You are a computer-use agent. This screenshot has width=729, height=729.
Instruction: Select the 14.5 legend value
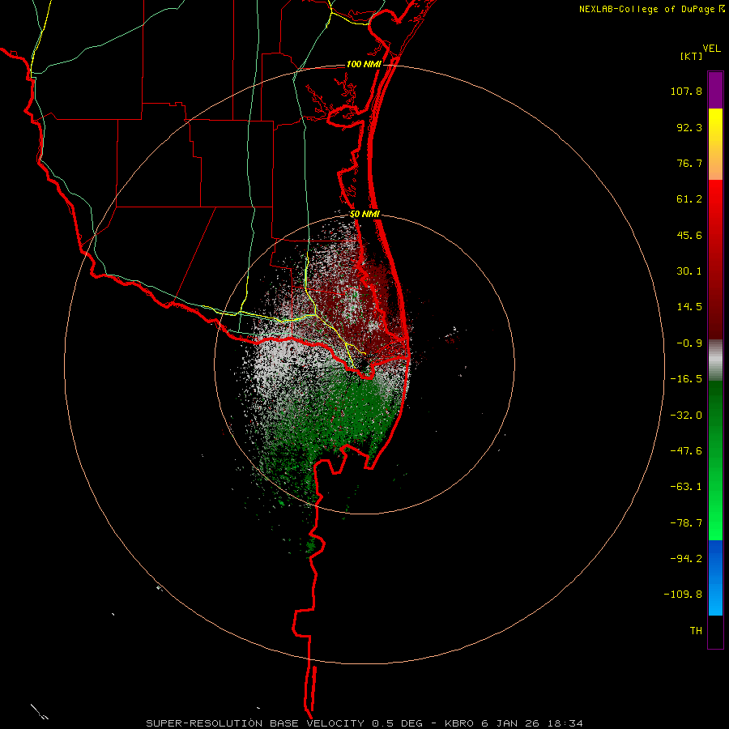pos(689,307)
